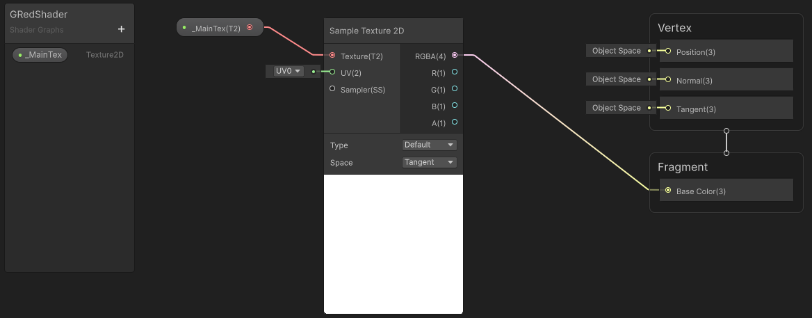
Task: Click the Texture(T2) input port
Action: [332, 55]
